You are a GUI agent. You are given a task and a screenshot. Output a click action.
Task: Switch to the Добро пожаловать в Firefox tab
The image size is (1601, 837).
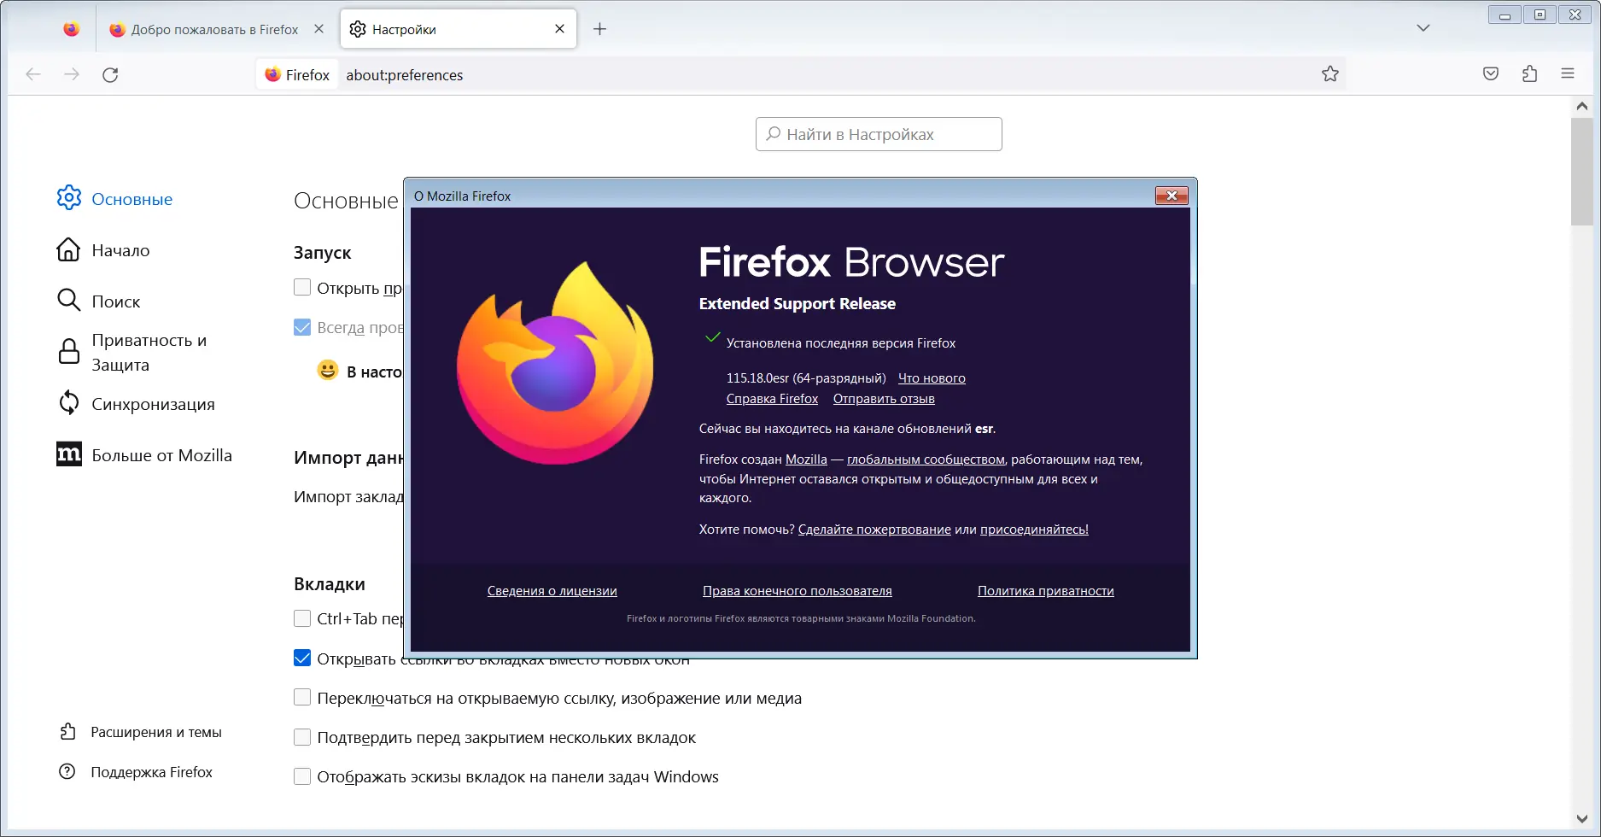click(x=217, y=29)
